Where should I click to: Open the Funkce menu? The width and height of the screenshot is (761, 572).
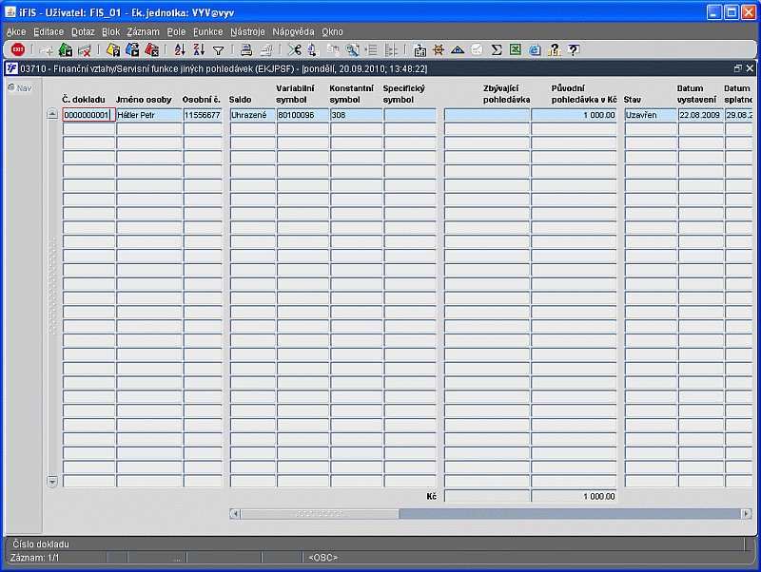[x=207, y=31]
